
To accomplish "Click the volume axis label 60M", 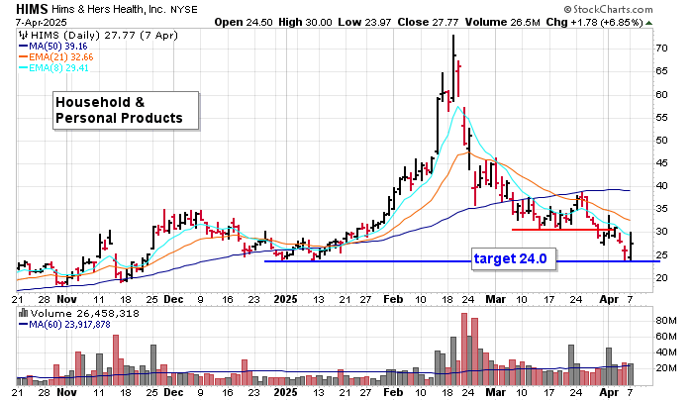I will [x=666, y=337].
